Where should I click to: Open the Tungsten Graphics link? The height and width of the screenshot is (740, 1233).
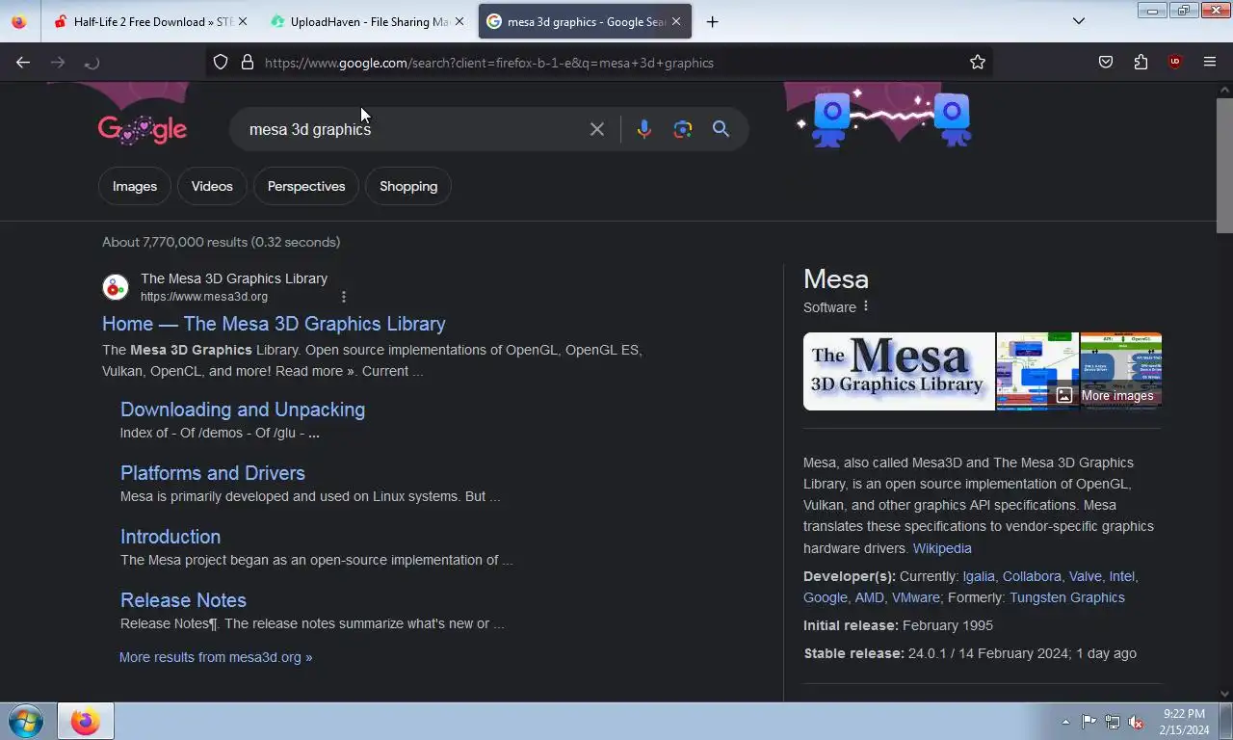[x=1067, y=597]
